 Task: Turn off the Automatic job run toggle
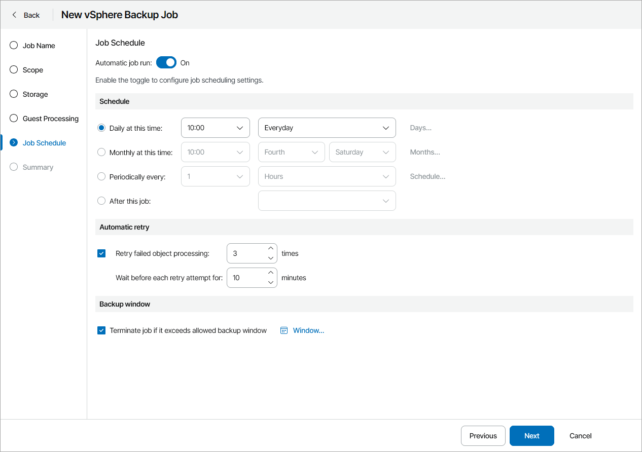coord(166,63)
